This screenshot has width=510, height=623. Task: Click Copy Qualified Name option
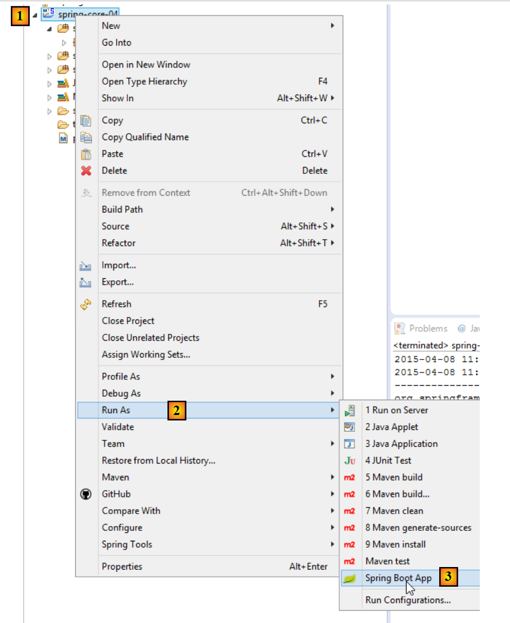[145, 137]
